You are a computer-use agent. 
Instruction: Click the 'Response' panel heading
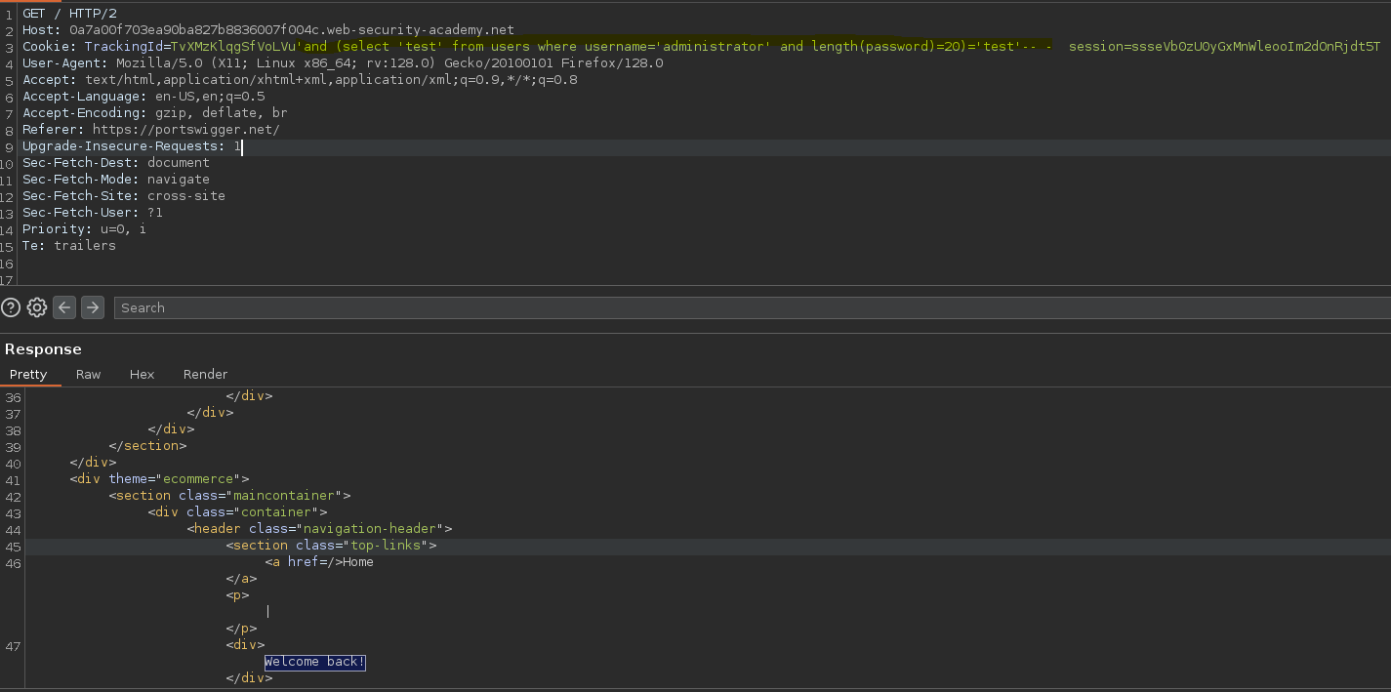point(43,349)
